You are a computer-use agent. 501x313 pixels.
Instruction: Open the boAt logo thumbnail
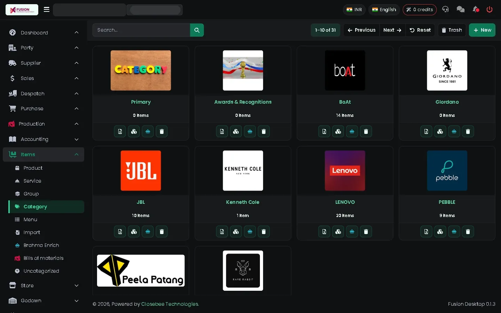pos(345,71)
